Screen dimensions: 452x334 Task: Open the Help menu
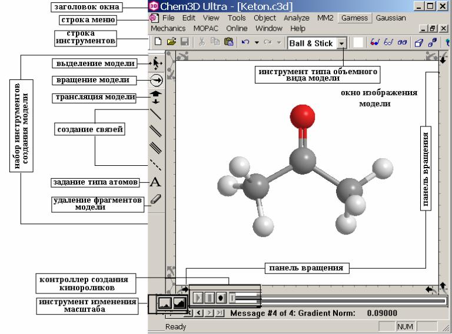coord(298,28)
